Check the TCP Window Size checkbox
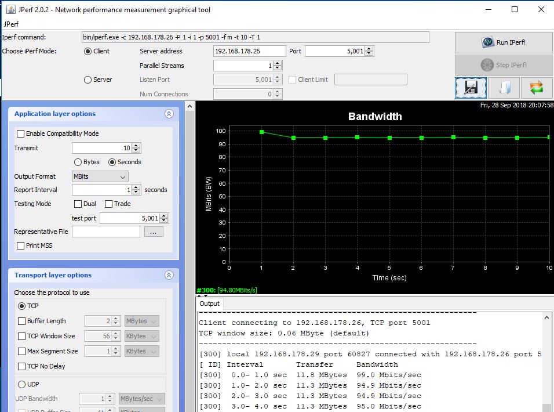This screenshot has width=554, height=412. point(21,337)
